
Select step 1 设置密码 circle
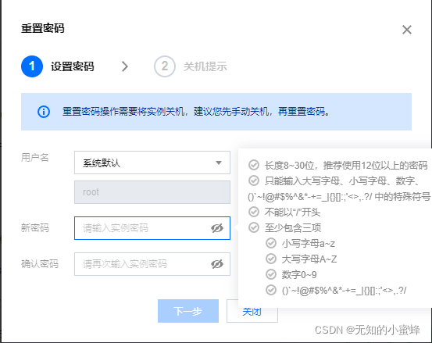click(32, 66)
